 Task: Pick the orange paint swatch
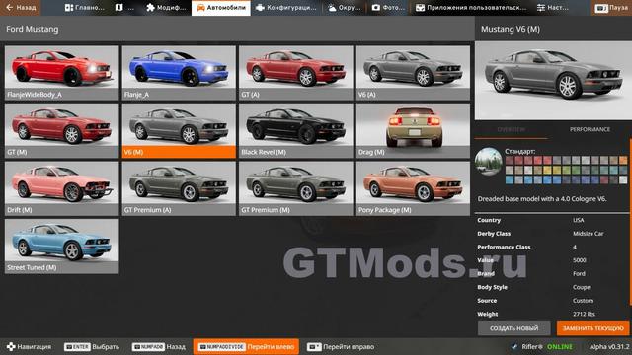point(623,161)
